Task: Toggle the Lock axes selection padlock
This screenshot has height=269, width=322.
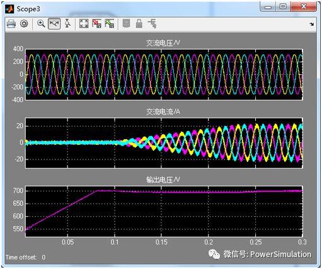Action: (139, 23)
